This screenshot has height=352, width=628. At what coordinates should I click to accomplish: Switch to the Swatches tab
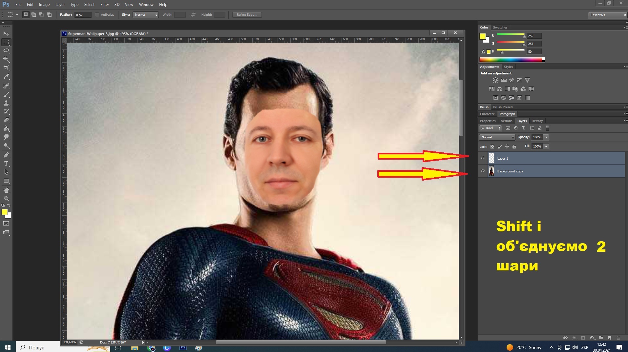click(500, 28)
